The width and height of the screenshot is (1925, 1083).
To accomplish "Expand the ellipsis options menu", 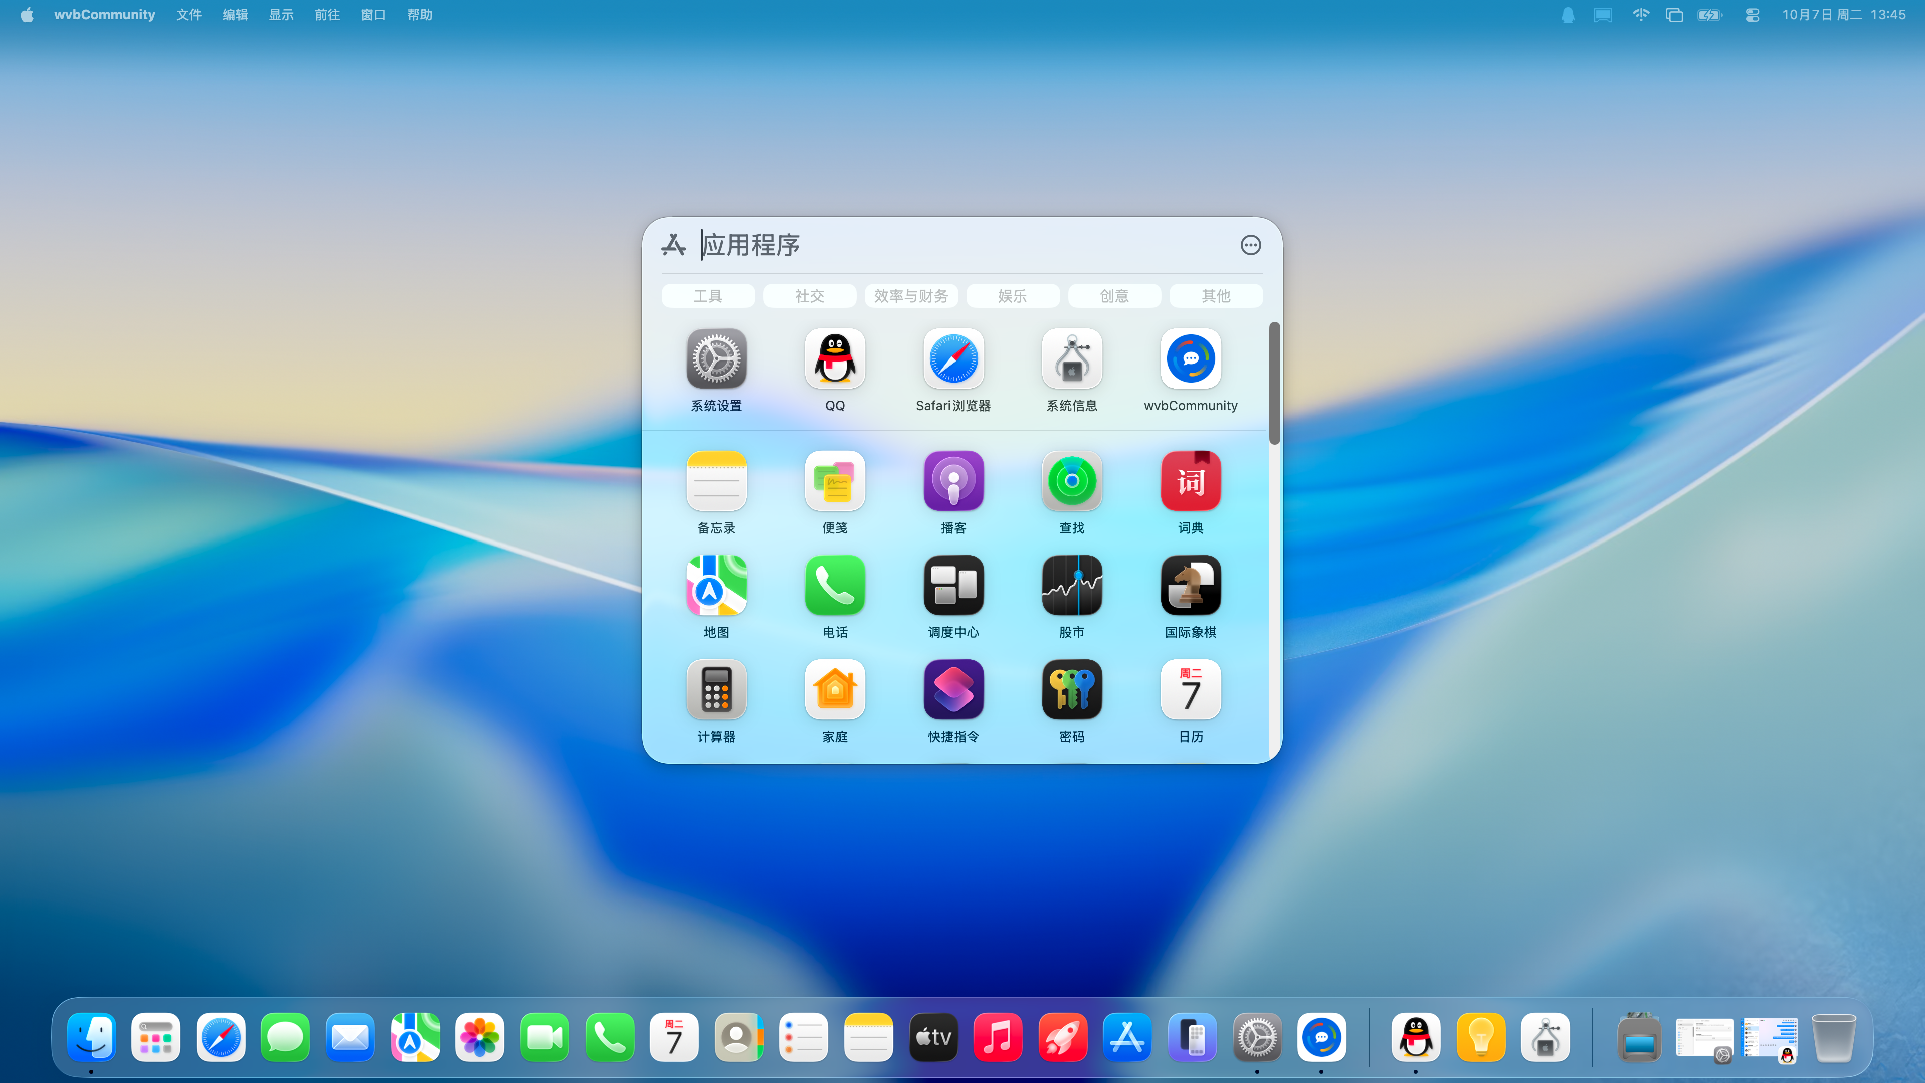I will click(1250, 245).
